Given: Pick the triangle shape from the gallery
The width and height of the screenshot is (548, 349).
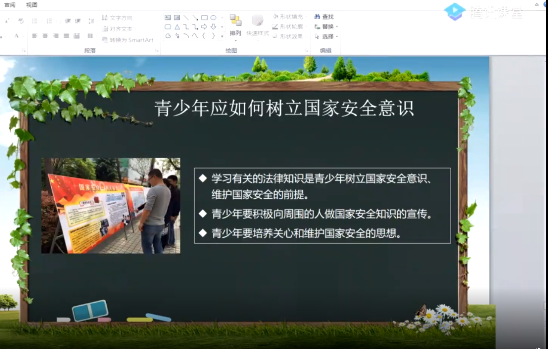Looking at the screenshot, I should 177,27.
